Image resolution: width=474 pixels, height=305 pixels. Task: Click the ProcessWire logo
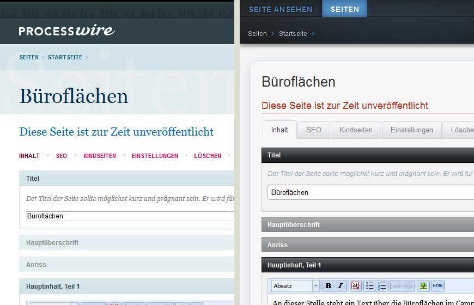pos(67,30)
